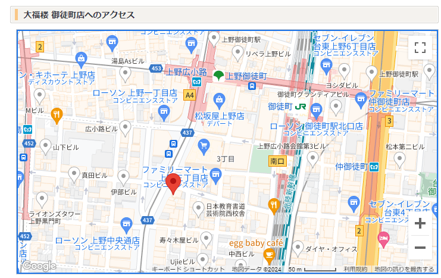Image resolution: width=441 pixels, height=278 pixels.
Task: Click the 上野広小路会館第3ビル label
Action: pyautogui.click(x=292, y=146)
